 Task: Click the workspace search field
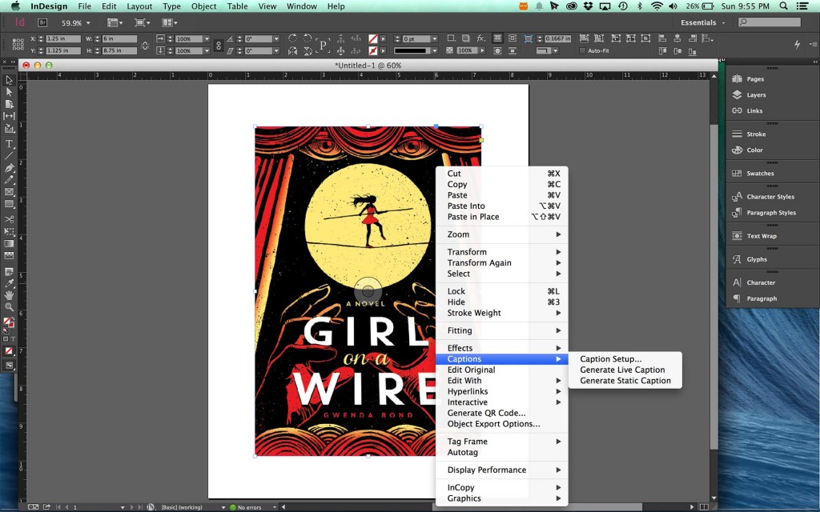(770, 22)
